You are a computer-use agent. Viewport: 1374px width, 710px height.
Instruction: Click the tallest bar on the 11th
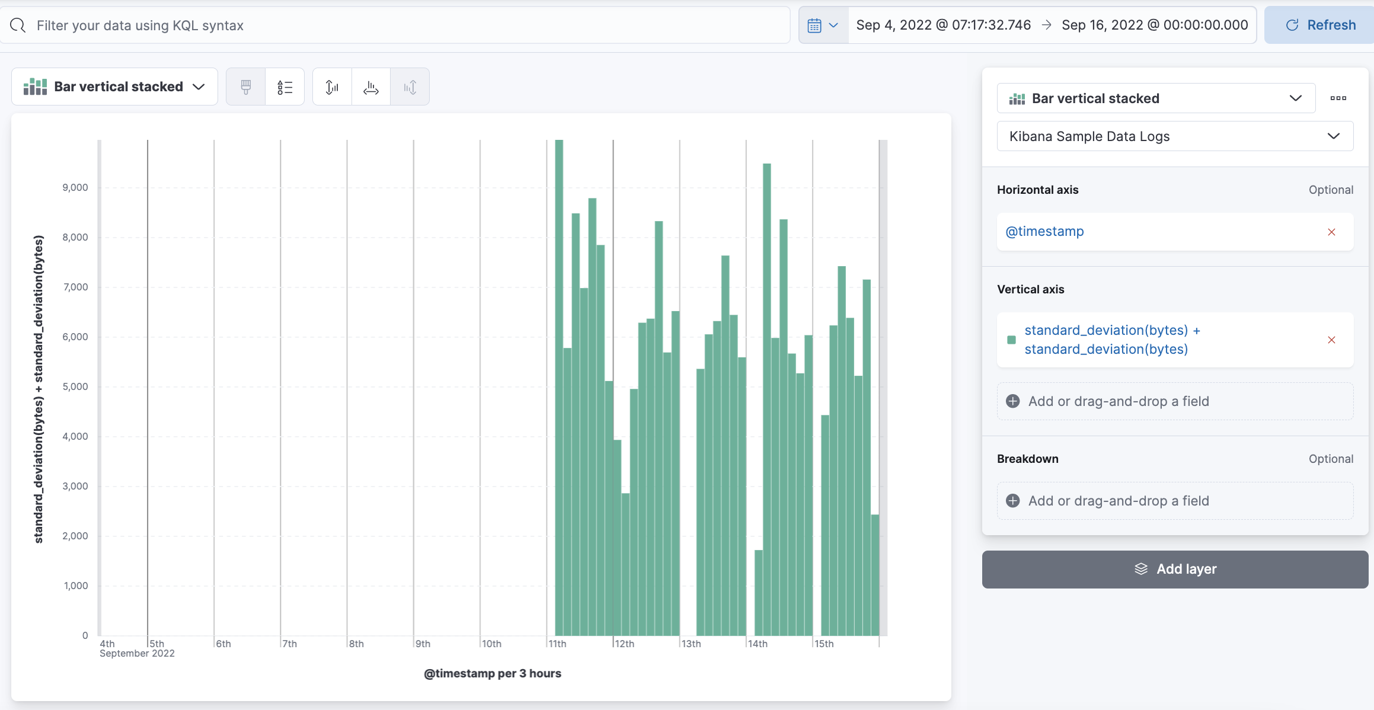[x=559, y=388]
